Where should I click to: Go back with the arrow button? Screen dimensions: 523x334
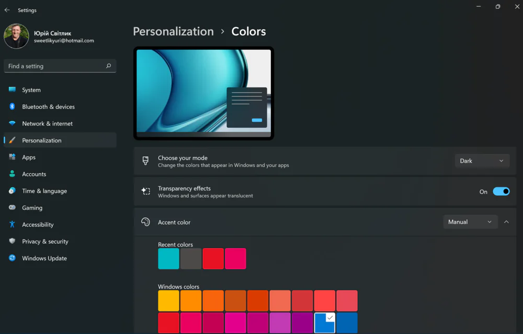7,10
